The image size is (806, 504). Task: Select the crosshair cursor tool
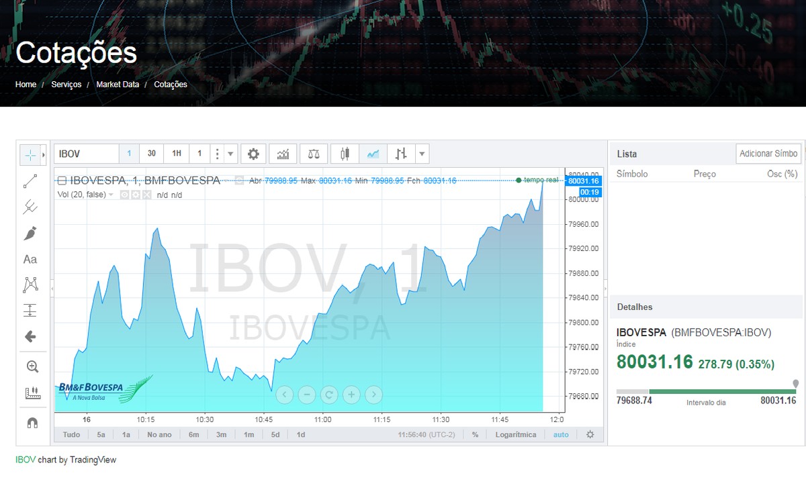(x=31, y=155)
